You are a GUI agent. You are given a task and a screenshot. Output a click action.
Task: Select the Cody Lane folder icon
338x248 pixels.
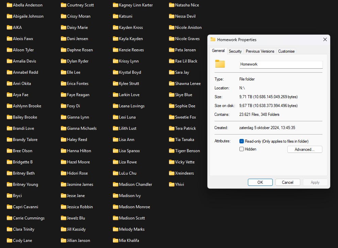click(x=10, y=240)
